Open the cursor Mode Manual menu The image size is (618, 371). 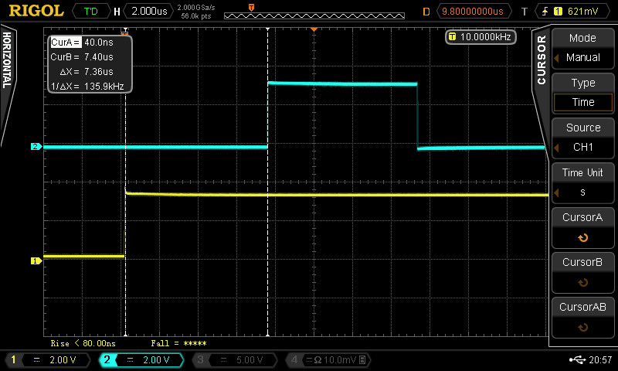[582, 48]
